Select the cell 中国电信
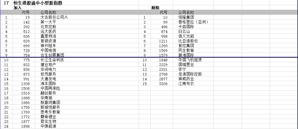 coord(48,51)
